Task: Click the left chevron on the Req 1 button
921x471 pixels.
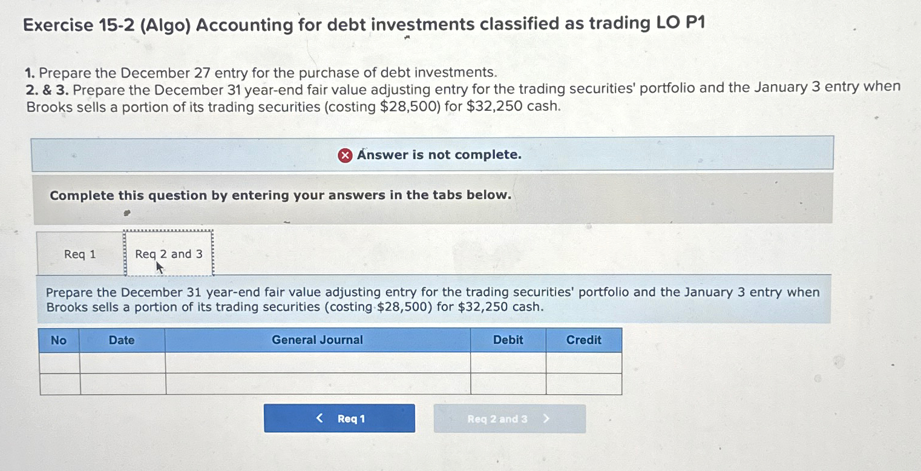Action: point(320,418)
